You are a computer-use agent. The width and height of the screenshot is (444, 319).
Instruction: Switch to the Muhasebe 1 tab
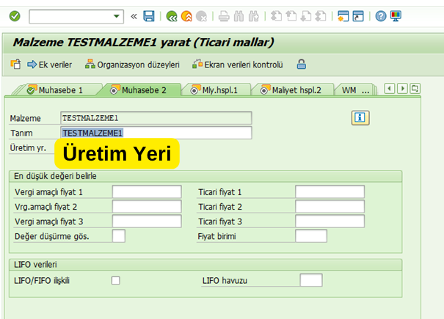point(55,90)
